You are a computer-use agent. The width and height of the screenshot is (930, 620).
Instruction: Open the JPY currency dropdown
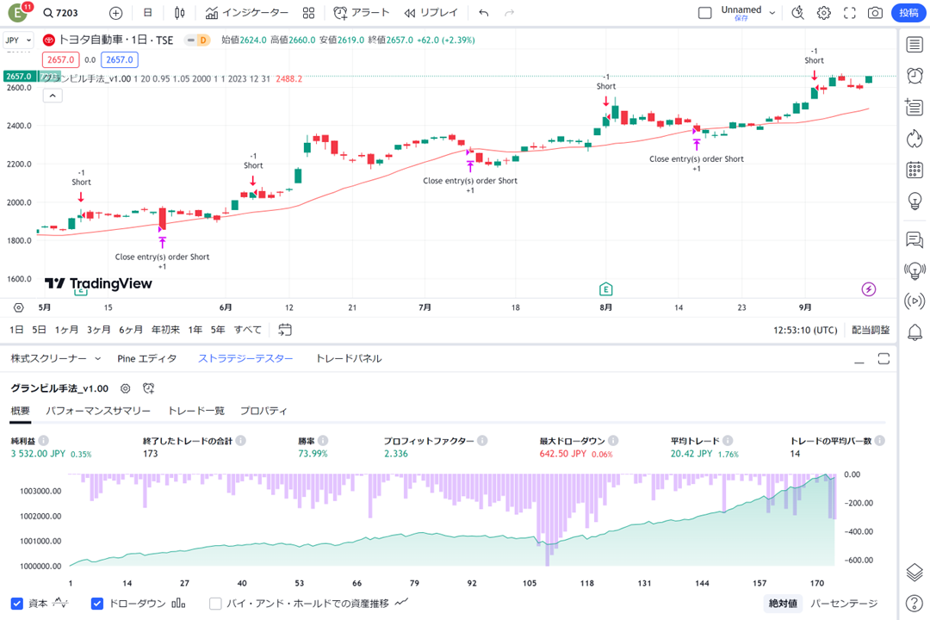(x=18, y=40)
